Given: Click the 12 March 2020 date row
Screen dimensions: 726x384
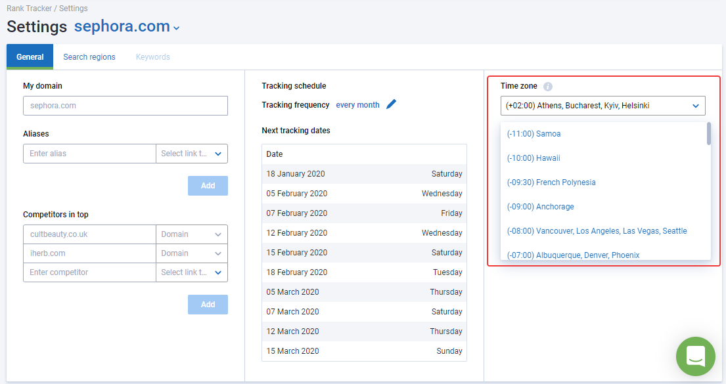Looking at the screenshot, I should pos(364,331).
